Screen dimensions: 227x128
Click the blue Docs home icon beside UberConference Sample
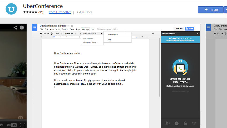click(34, 27)
